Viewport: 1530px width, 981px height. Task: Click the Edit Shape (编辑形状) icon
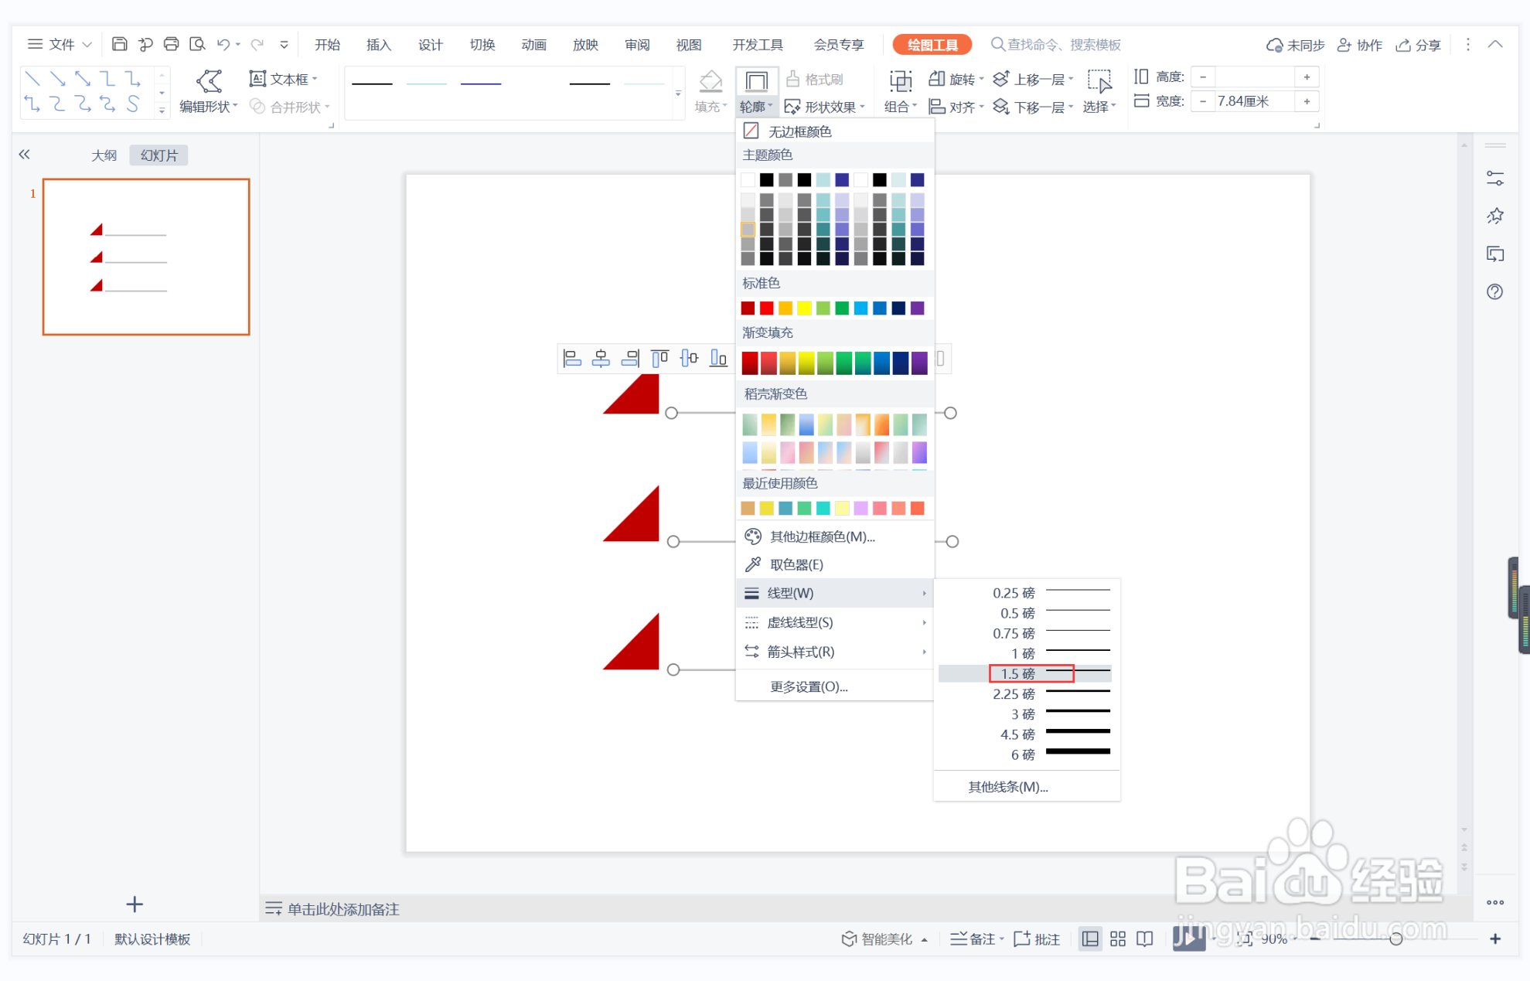coord(209,81)
